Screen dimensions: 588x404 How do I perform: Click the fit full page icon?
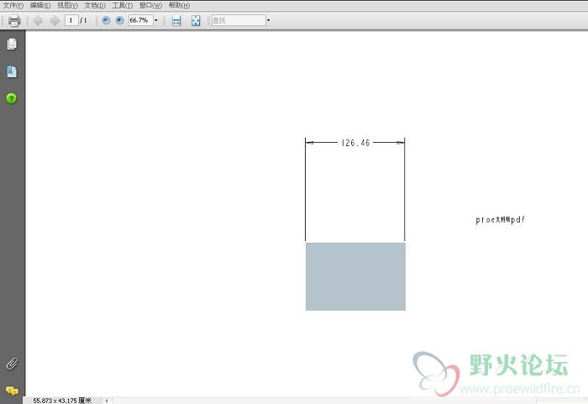click(196, 21)
